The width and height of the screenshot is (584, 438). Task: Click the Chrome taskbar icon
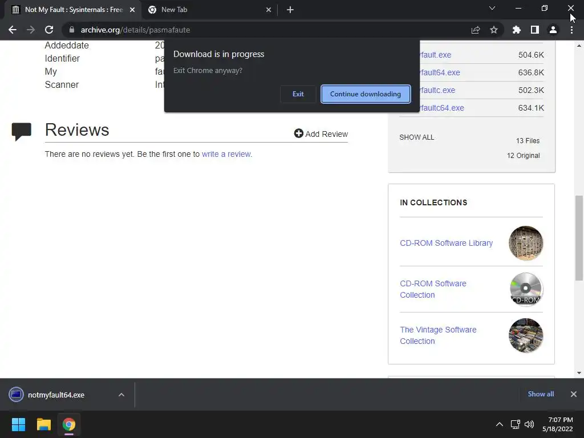click(x=69, y=424)
